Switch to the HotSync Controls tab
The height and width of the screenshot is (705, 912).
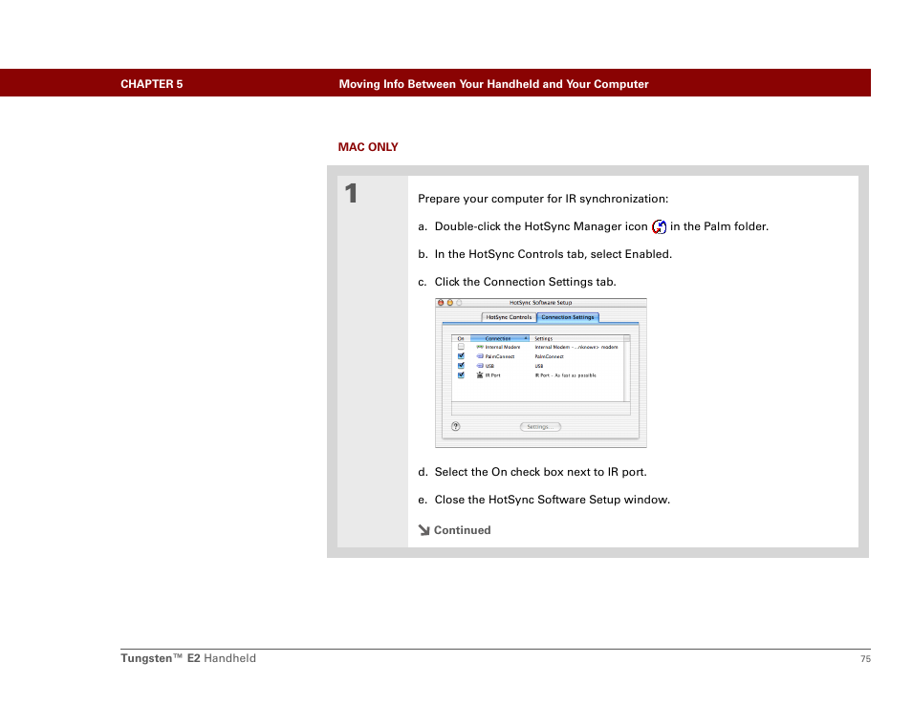pyautogui.click(x=509, y=317)
